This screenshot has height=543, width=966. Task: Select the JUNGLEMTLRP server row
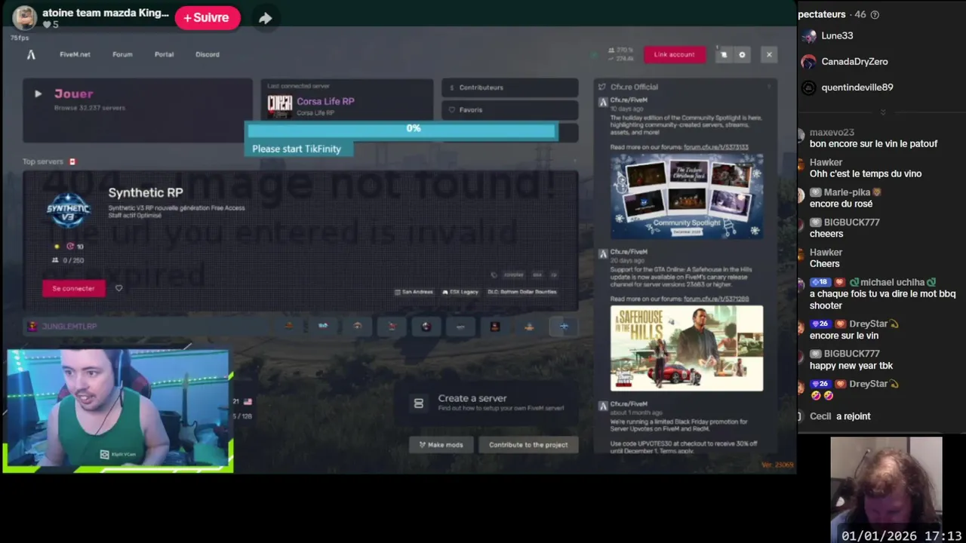(x=147, y=326)
